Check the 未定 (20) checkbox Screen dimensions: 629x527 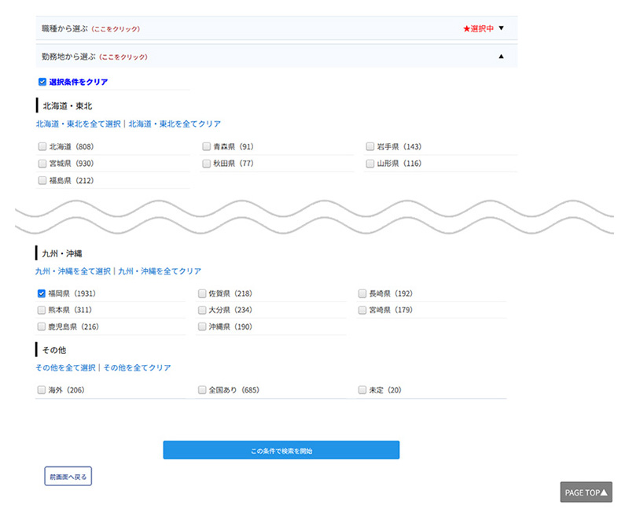pos(362,390)
